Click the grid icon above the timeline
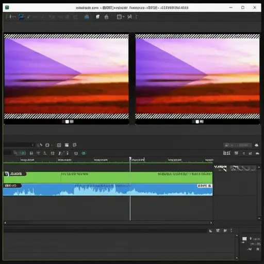Viewport: 264px width, 264px height. coord(59,145)
